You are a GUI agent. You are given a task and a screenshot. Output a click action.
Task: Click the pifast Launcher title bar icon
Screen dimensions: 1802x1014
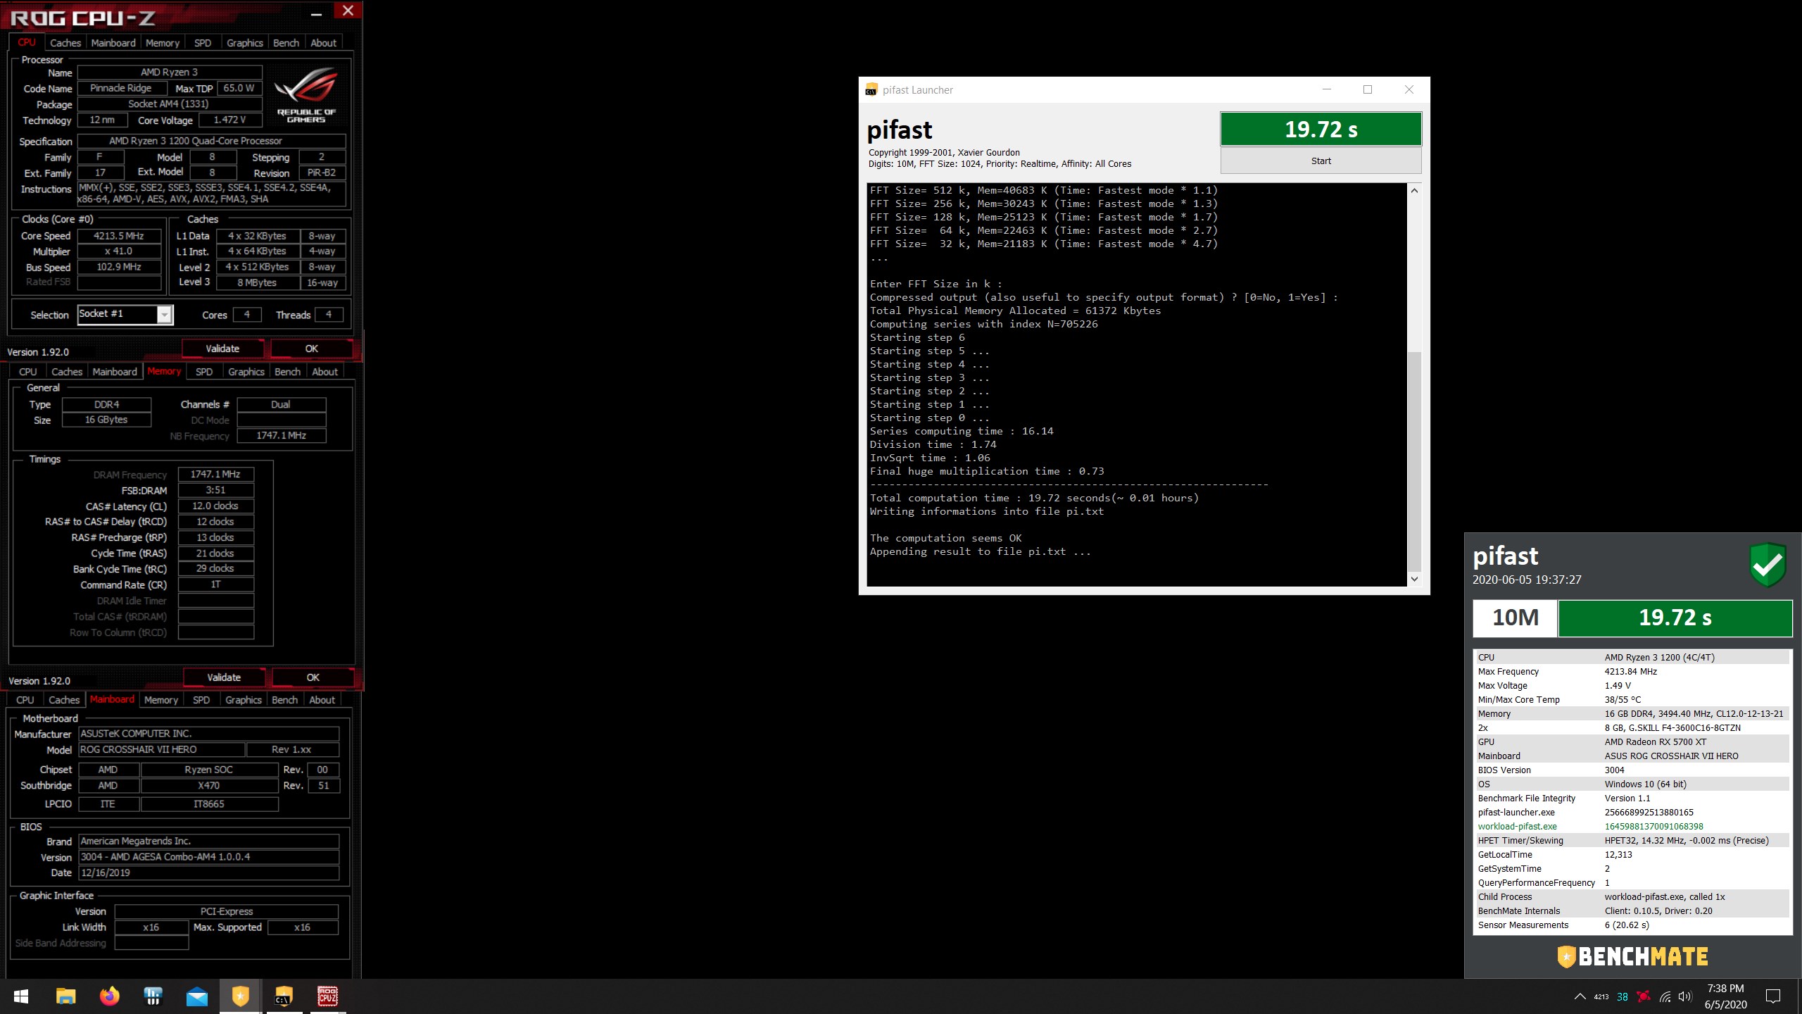pyautogui.click(x=871, y=89)
